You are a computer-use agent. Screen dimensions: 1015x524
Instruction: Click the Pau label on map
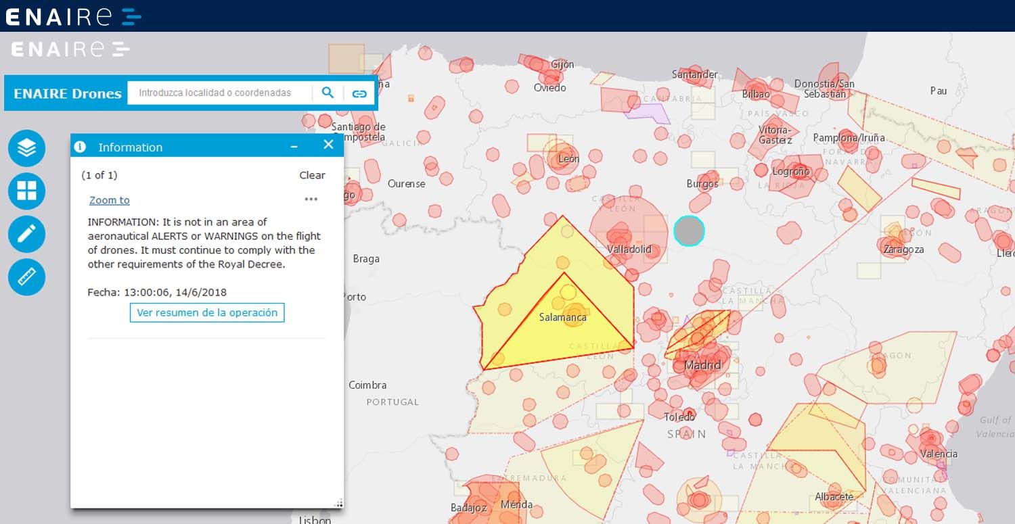point(939,91)
